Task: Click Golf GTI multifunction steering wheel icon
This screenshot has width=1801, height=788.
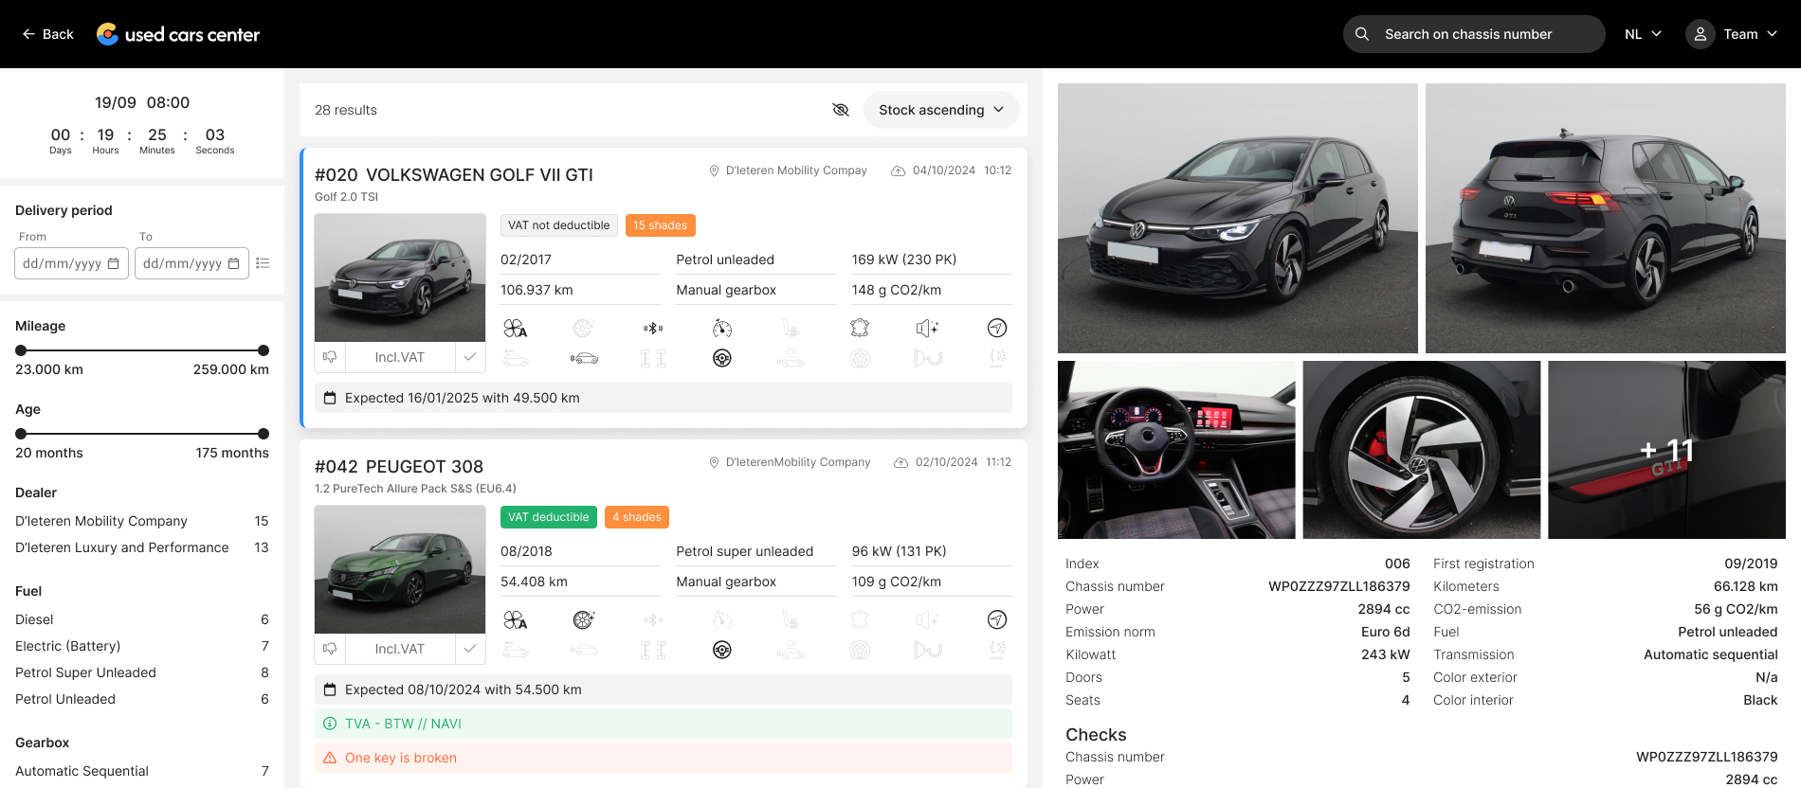Action: tap(722, 358)
